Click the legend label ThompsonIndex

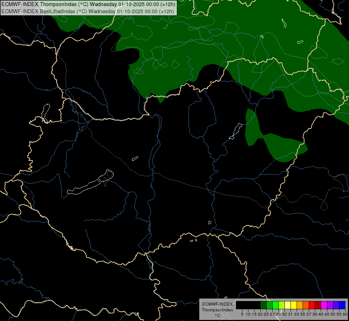tap(217, 310)
